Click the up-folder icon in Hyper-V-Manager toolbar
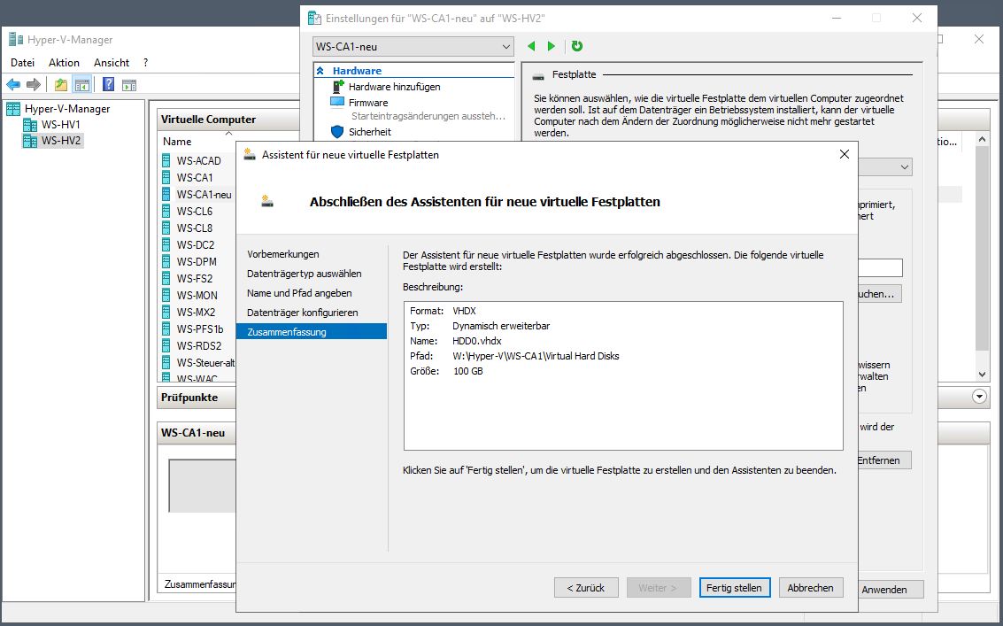1003x626 pixels. [61, 84]
